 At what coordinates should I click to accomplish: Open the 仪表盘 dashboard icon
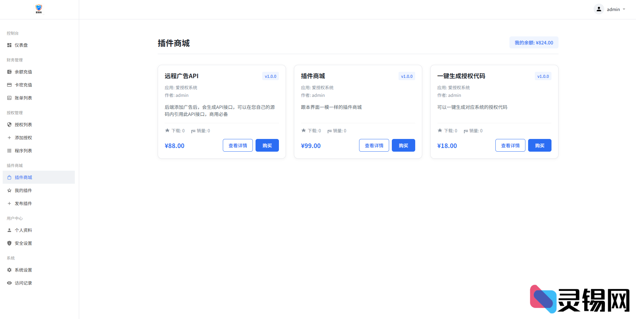9,45
